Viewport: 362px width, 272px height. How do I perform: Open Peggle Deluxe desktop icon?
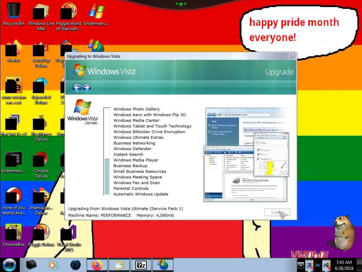41,235
